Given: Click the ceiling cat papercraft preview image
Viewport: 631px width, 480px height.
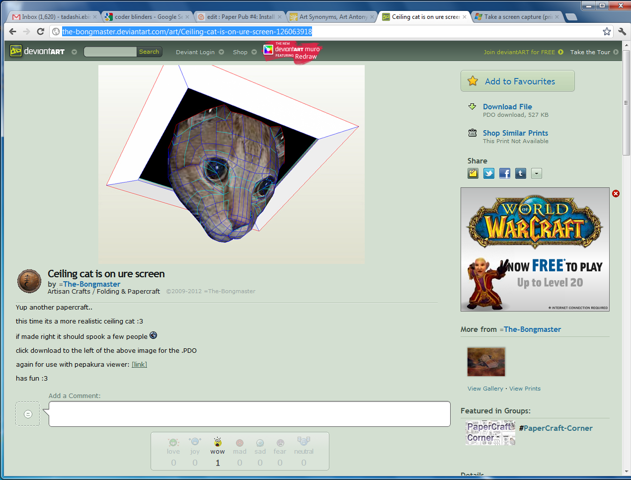Looking at the screenshot, I should point(231,164).
